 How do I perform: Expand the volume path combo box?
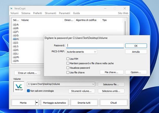coord(93,84)
